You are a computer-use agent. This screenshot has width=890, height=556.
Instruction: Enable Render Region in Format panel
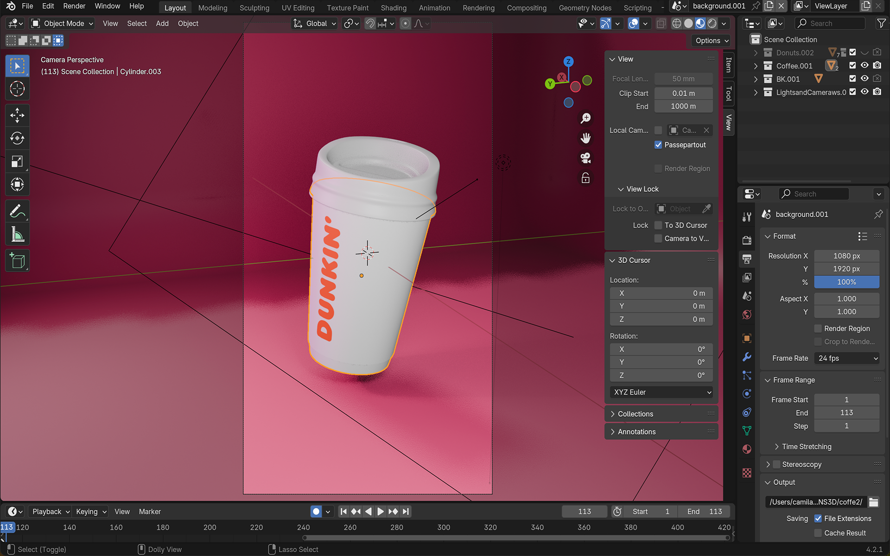[x=818, y=329]
